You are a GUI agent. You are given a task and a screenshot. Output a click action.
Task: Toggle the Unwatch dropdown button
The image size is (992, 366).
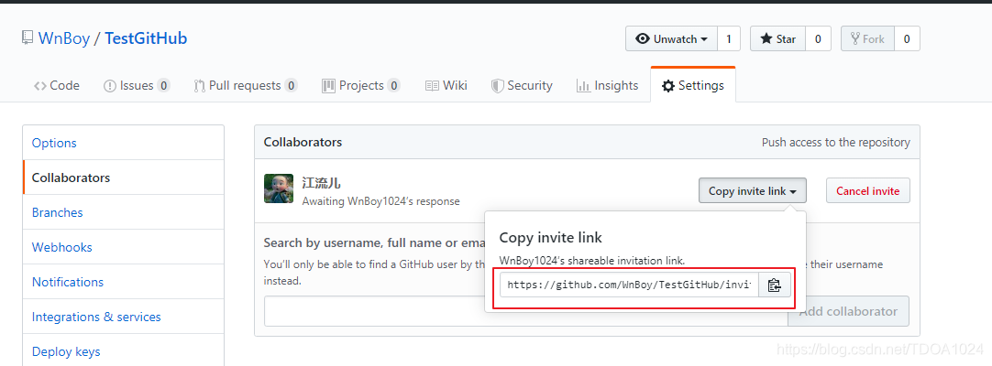tap(671, 38)
